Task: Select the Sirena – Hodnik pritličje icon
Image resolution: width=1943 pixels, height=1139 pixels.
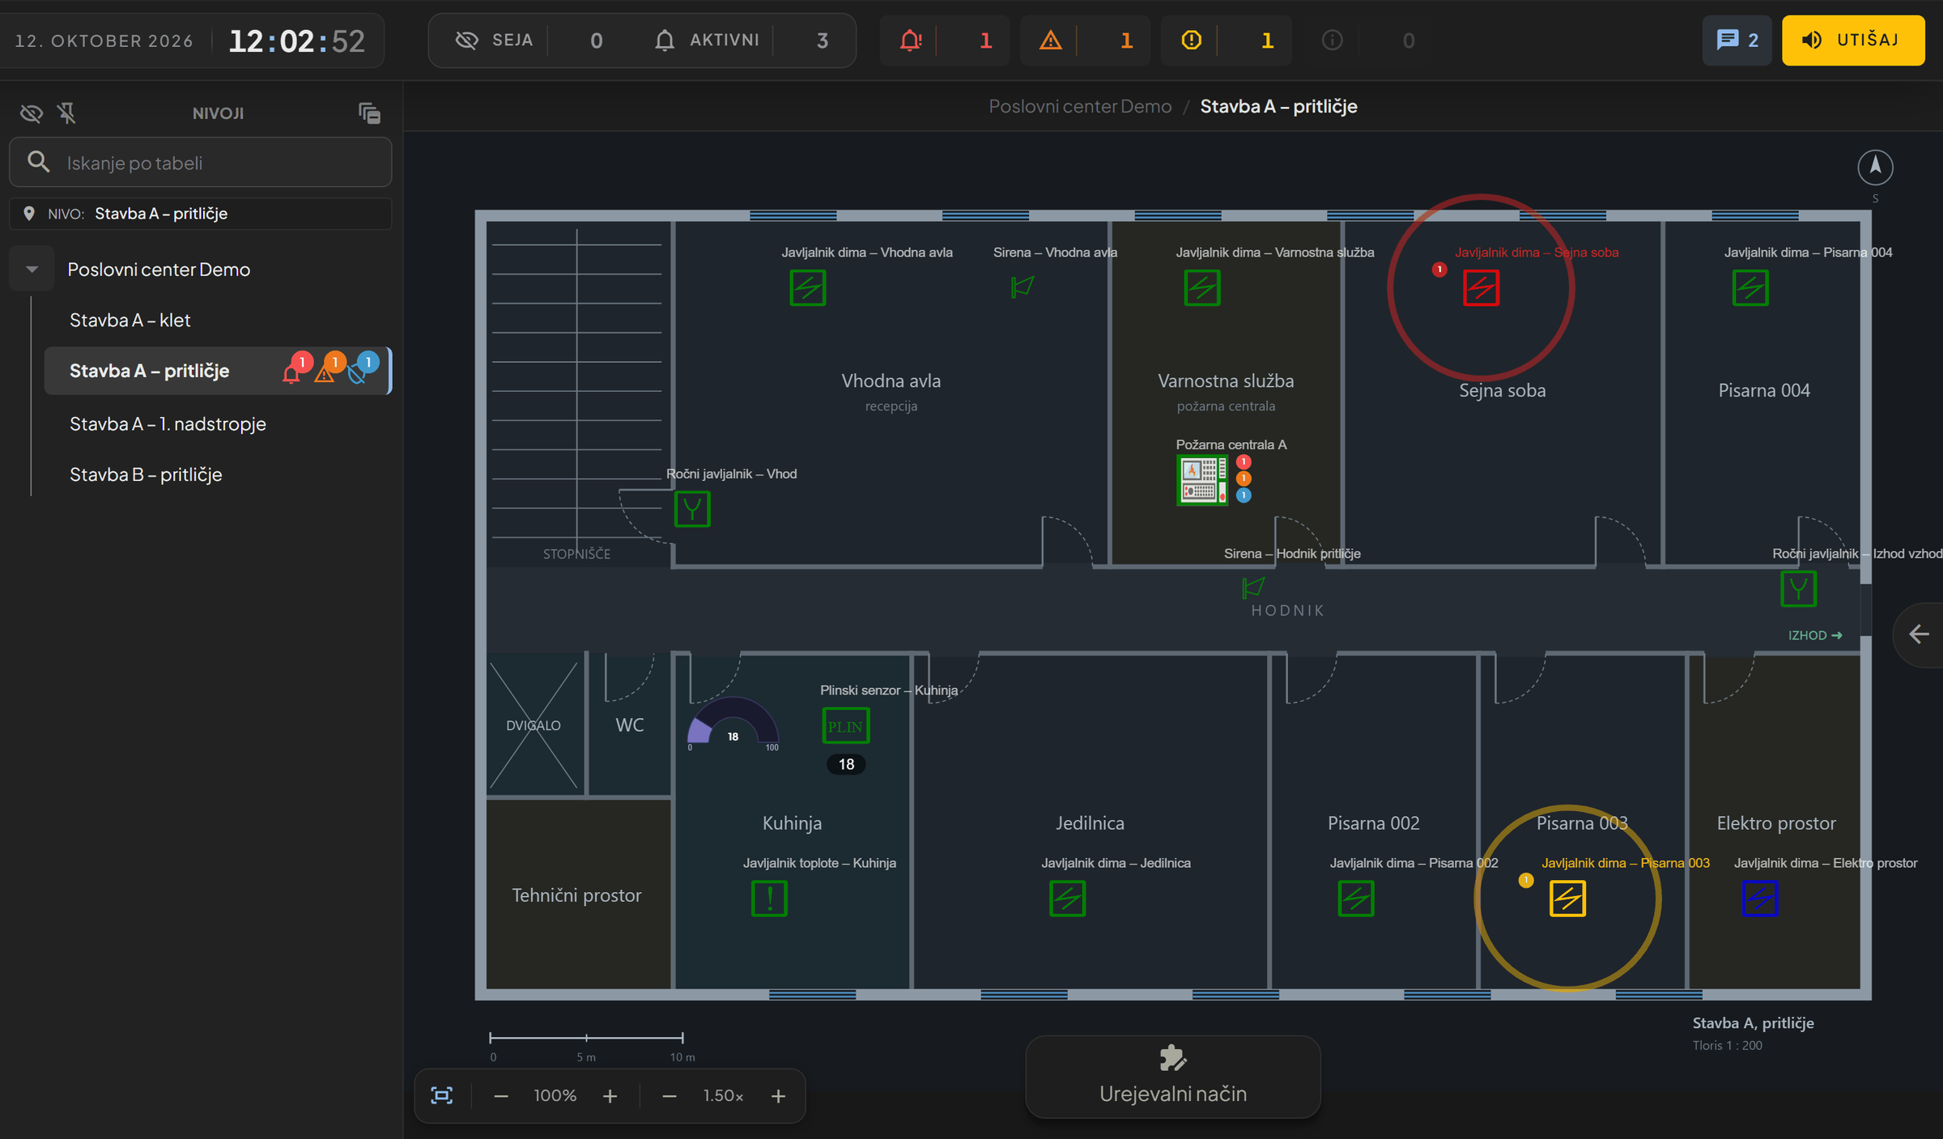Action: (1253, 587)
